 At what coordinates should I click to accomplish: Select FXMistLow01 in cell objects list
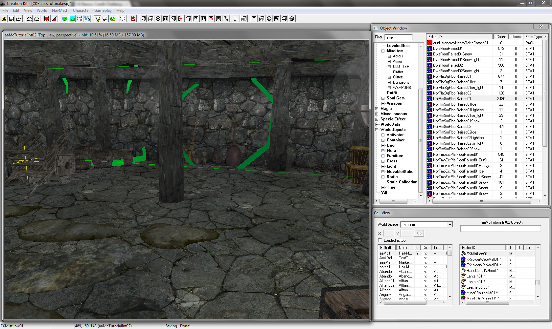point(497,254)
